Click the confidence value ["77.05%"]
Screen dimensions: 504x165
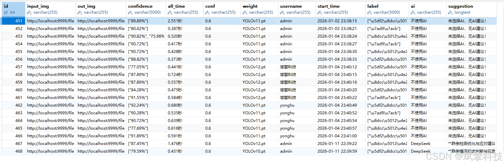pyautogui.click(x=138, y=67)
